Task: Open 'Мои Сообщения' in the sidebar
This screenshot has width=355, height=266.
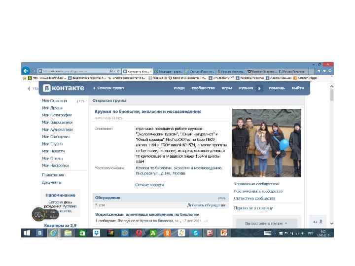Action: click(x=56, y=136)
